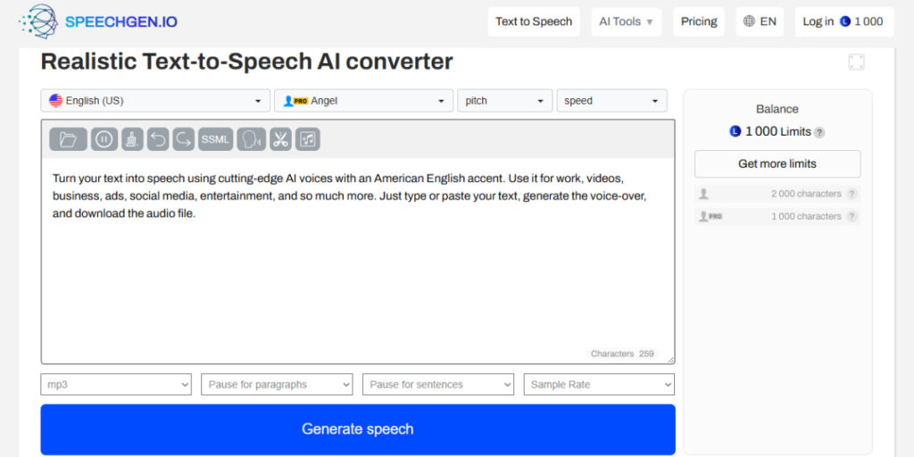The height and width of the screenshot is (457, 914).
Task: Click the Balance heading
Action: [777, 109]
